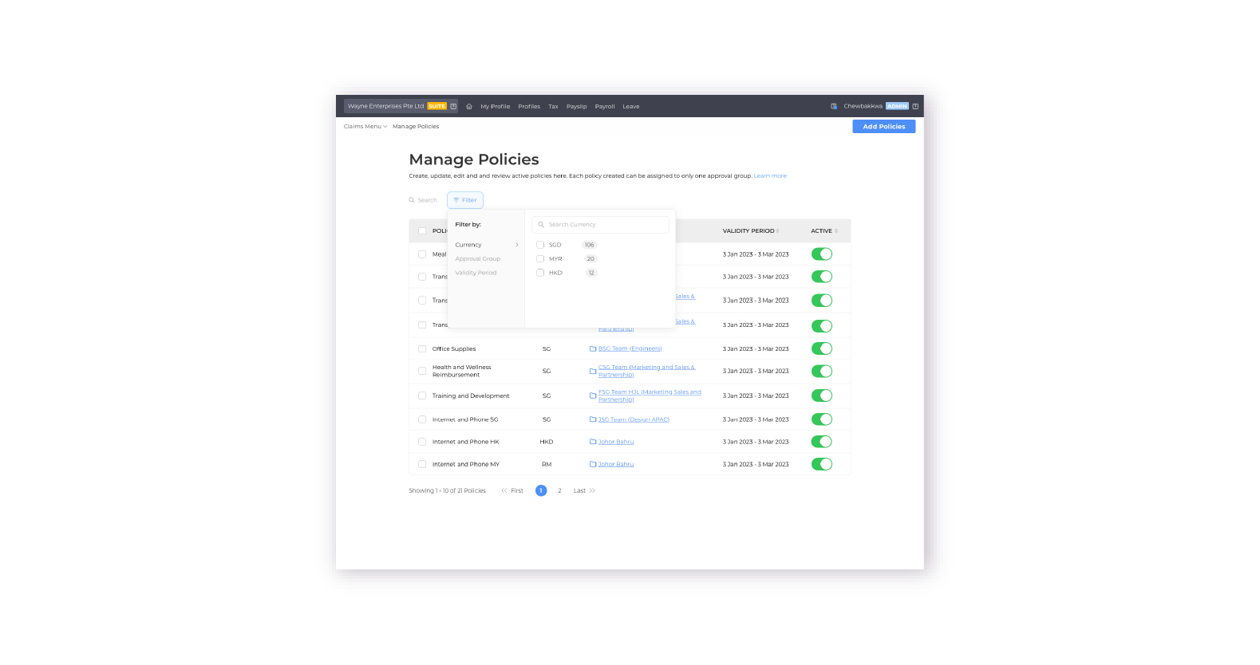Open the Learn more link
Image resolution: width=1260 pixels, height=665 pixels.
(x=770, y=176)
